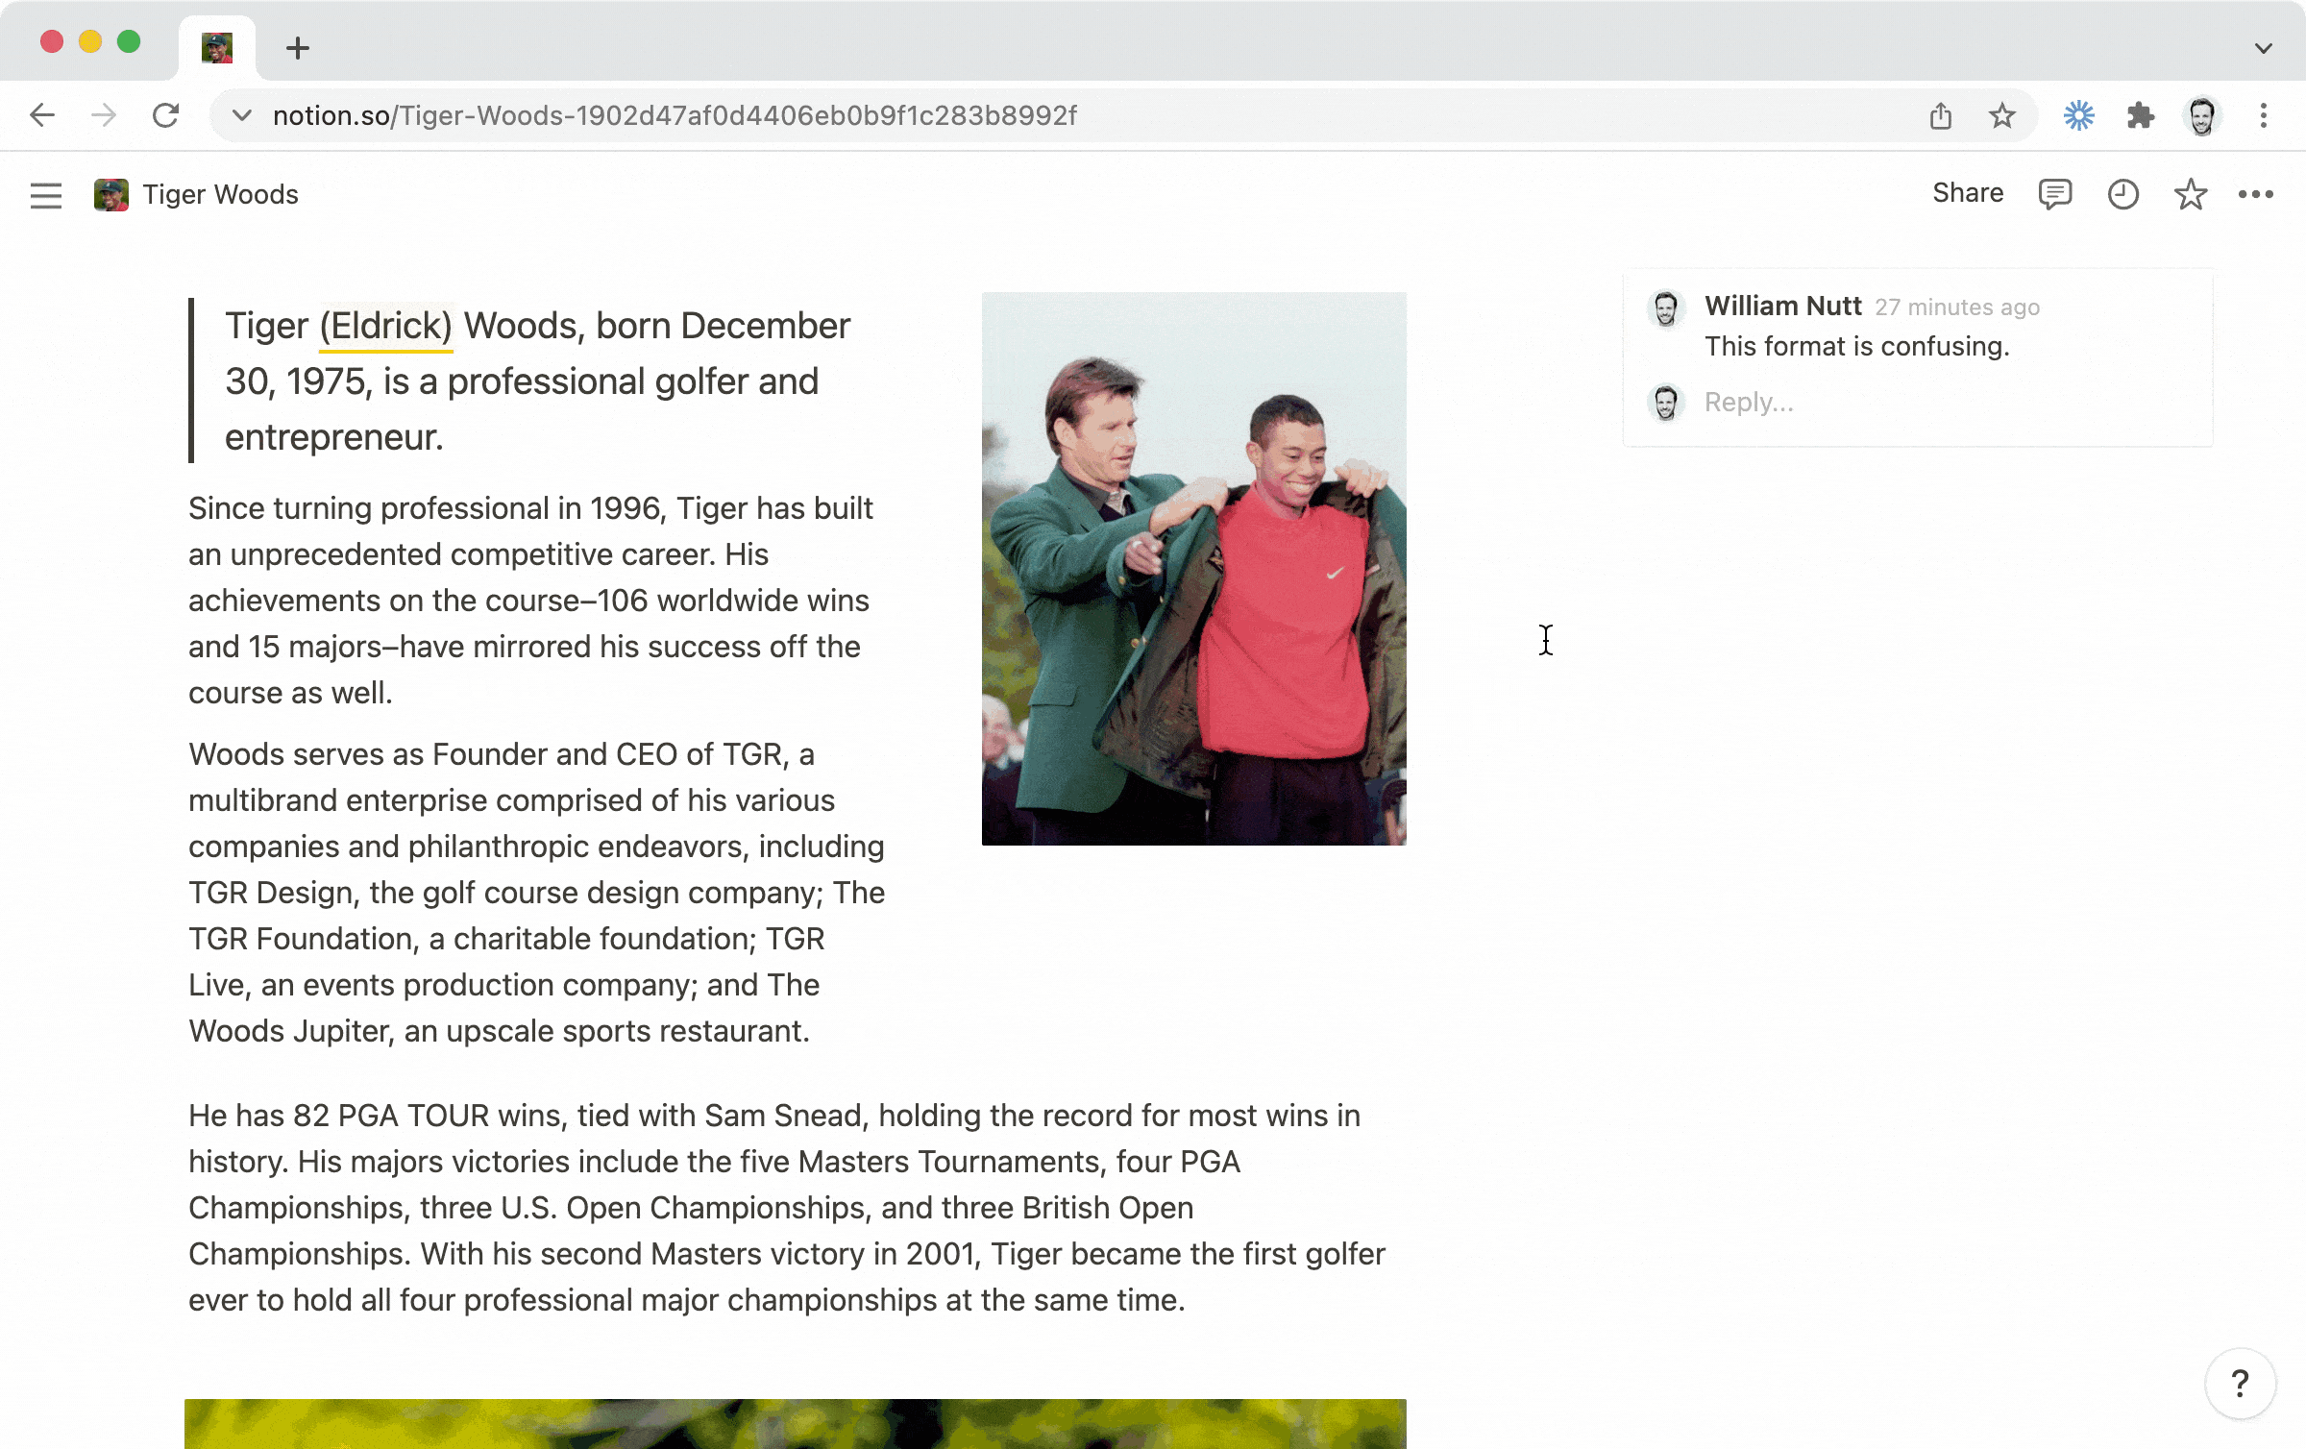Toggle the Notion sidebar with the hamburger icon
2306x1449 pixels.
(x=45, y=195)
